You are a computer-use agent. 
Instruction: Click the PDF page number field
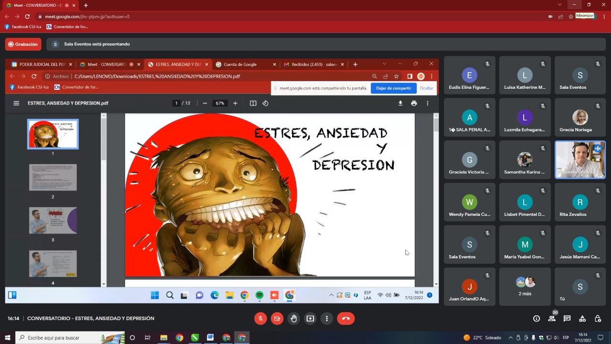click(176, 103)
